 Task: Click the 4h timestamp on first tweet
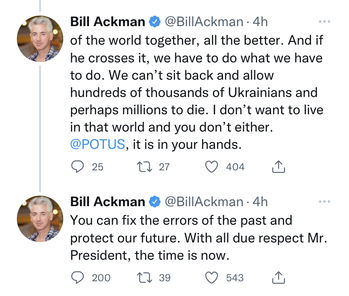[260, 22]
